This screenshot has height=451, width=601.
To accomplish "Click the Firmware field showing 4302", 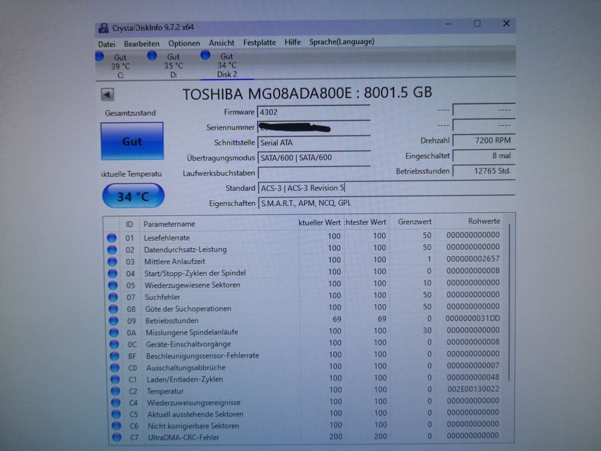I will coord(314,112).
